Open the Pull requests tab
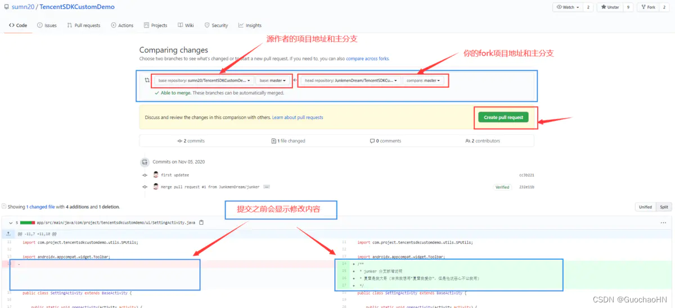Image resolution: width=675 pixels, height=308 pixels. click(83, 25)
